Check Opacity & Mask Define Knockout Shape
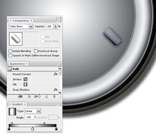 pyautogui.click(x=10, y=55)
